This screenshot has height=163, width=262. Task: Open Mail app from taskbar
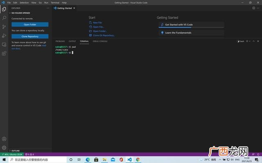click(x=113, y=160)
